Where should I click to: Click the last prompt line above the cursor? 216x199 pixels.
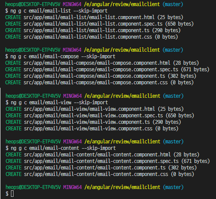[95, 187]
